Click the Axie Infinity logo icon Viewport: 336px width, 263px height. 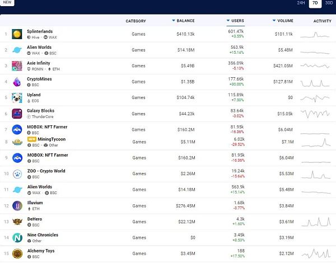click(x=17, y=65)
